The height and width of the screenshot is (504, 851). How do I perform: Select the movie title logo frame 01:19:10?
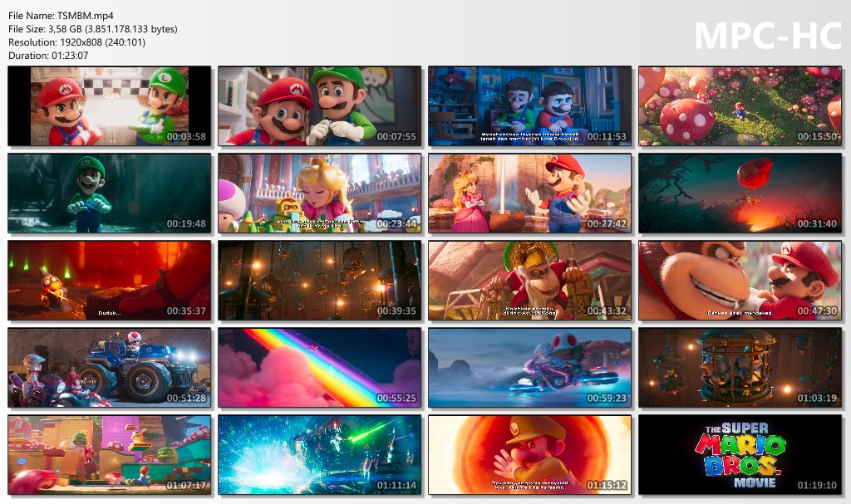coord(740,455)
